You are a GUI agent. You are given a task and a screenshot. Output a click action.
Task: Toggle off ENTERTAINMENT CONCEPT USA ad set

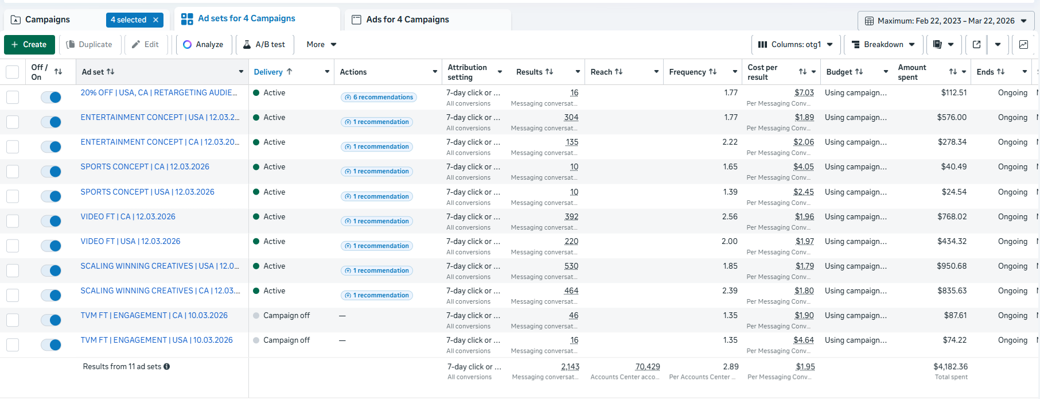[x=51, y=122]
